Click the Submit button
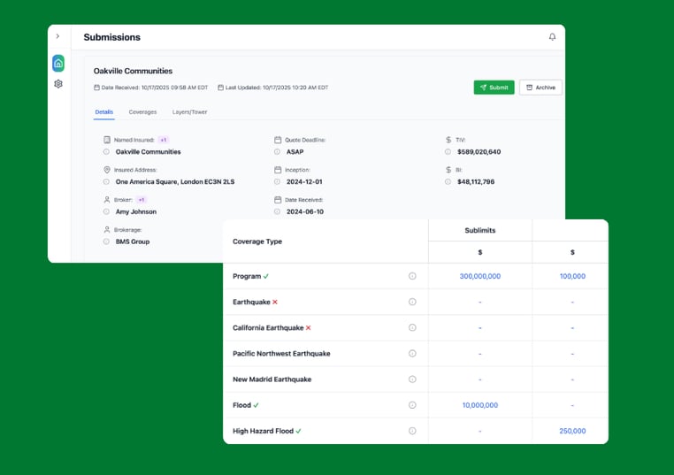 (x=494, y=88)
